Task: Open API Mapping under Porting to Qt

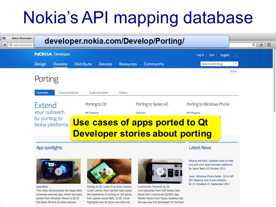Action: point(92,113)
